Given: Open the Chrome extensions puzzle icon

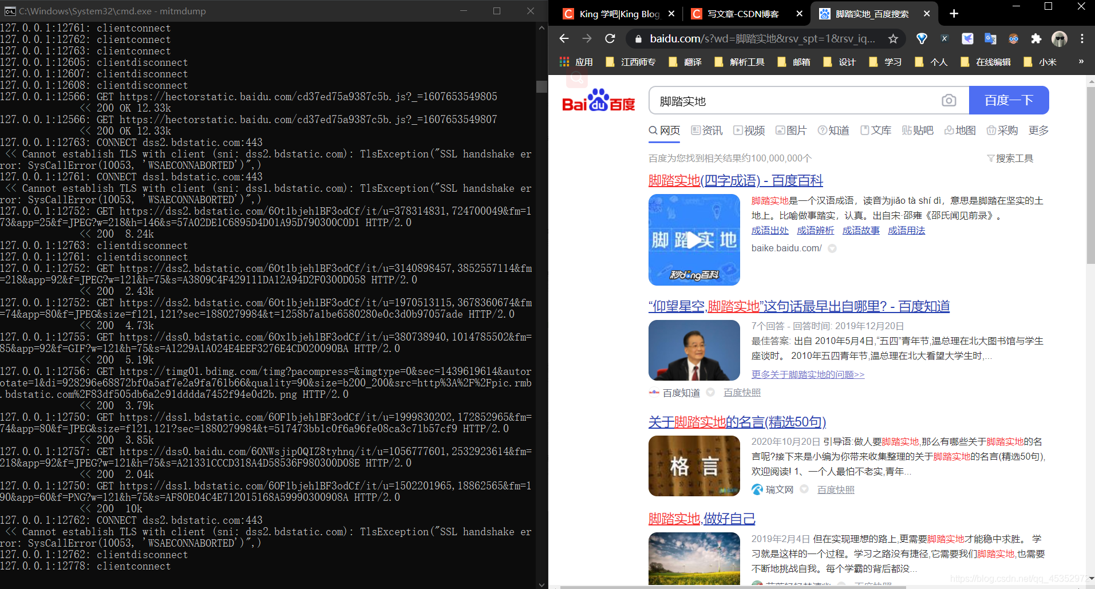Looking at the screenshot, I should click(1036, 38).
